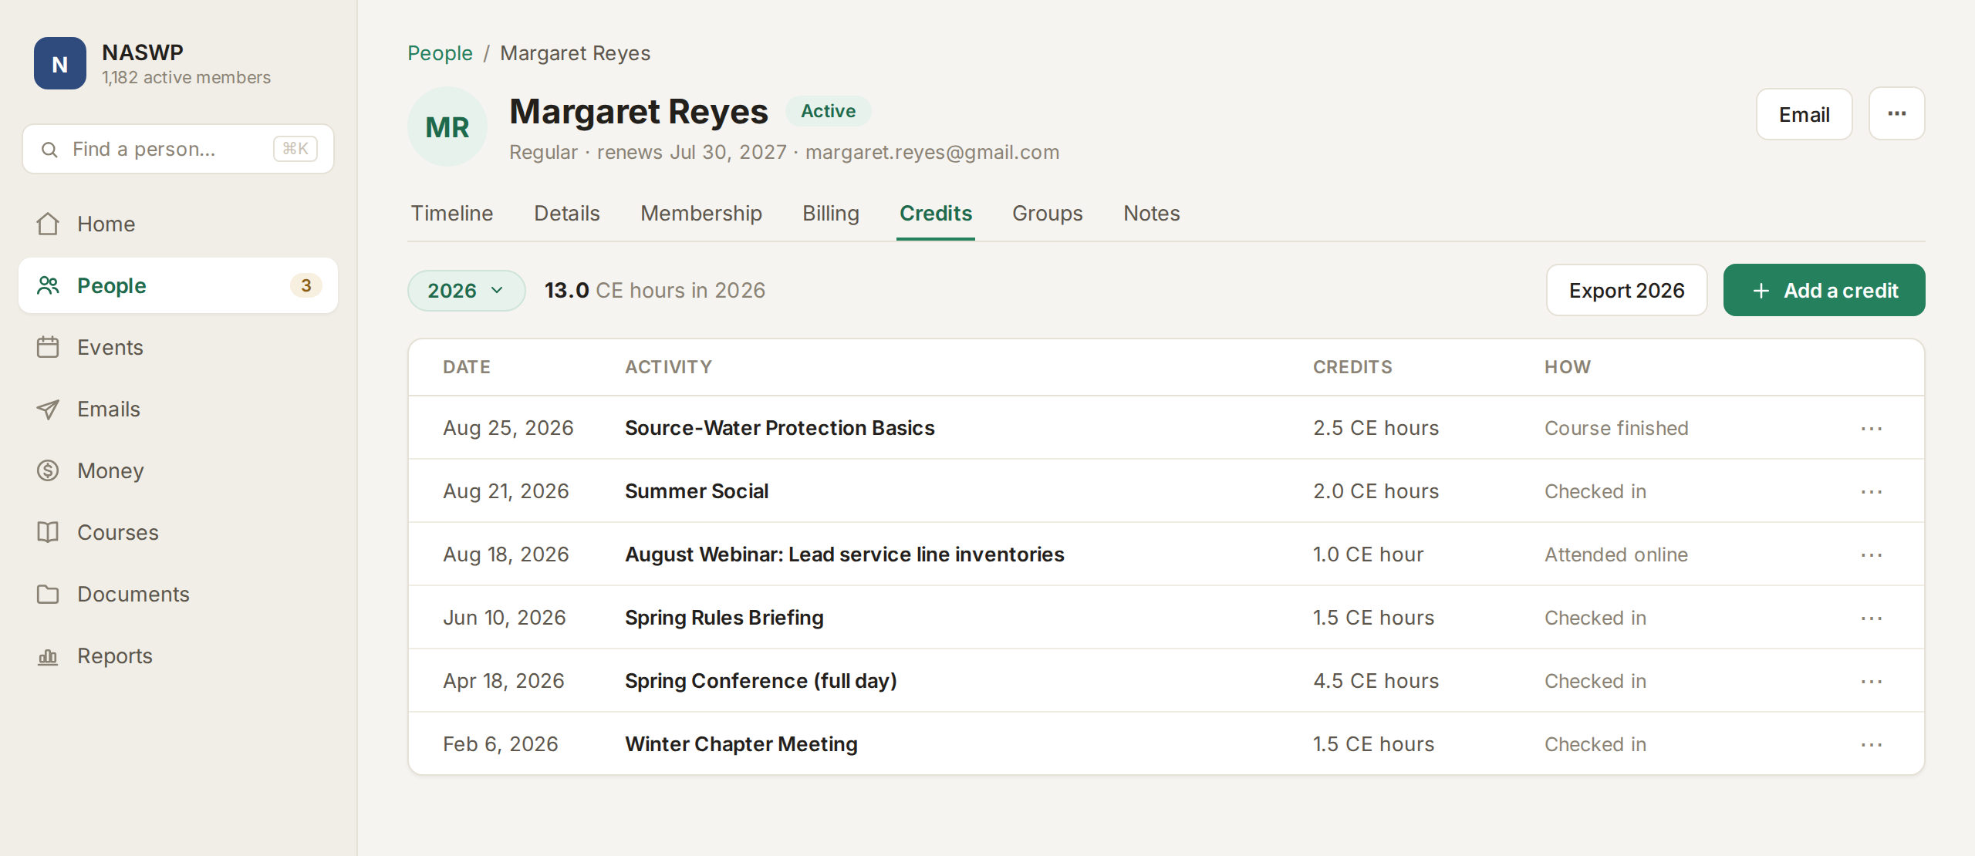
Task: Click Add a credit button
Action: (1825, 290)
